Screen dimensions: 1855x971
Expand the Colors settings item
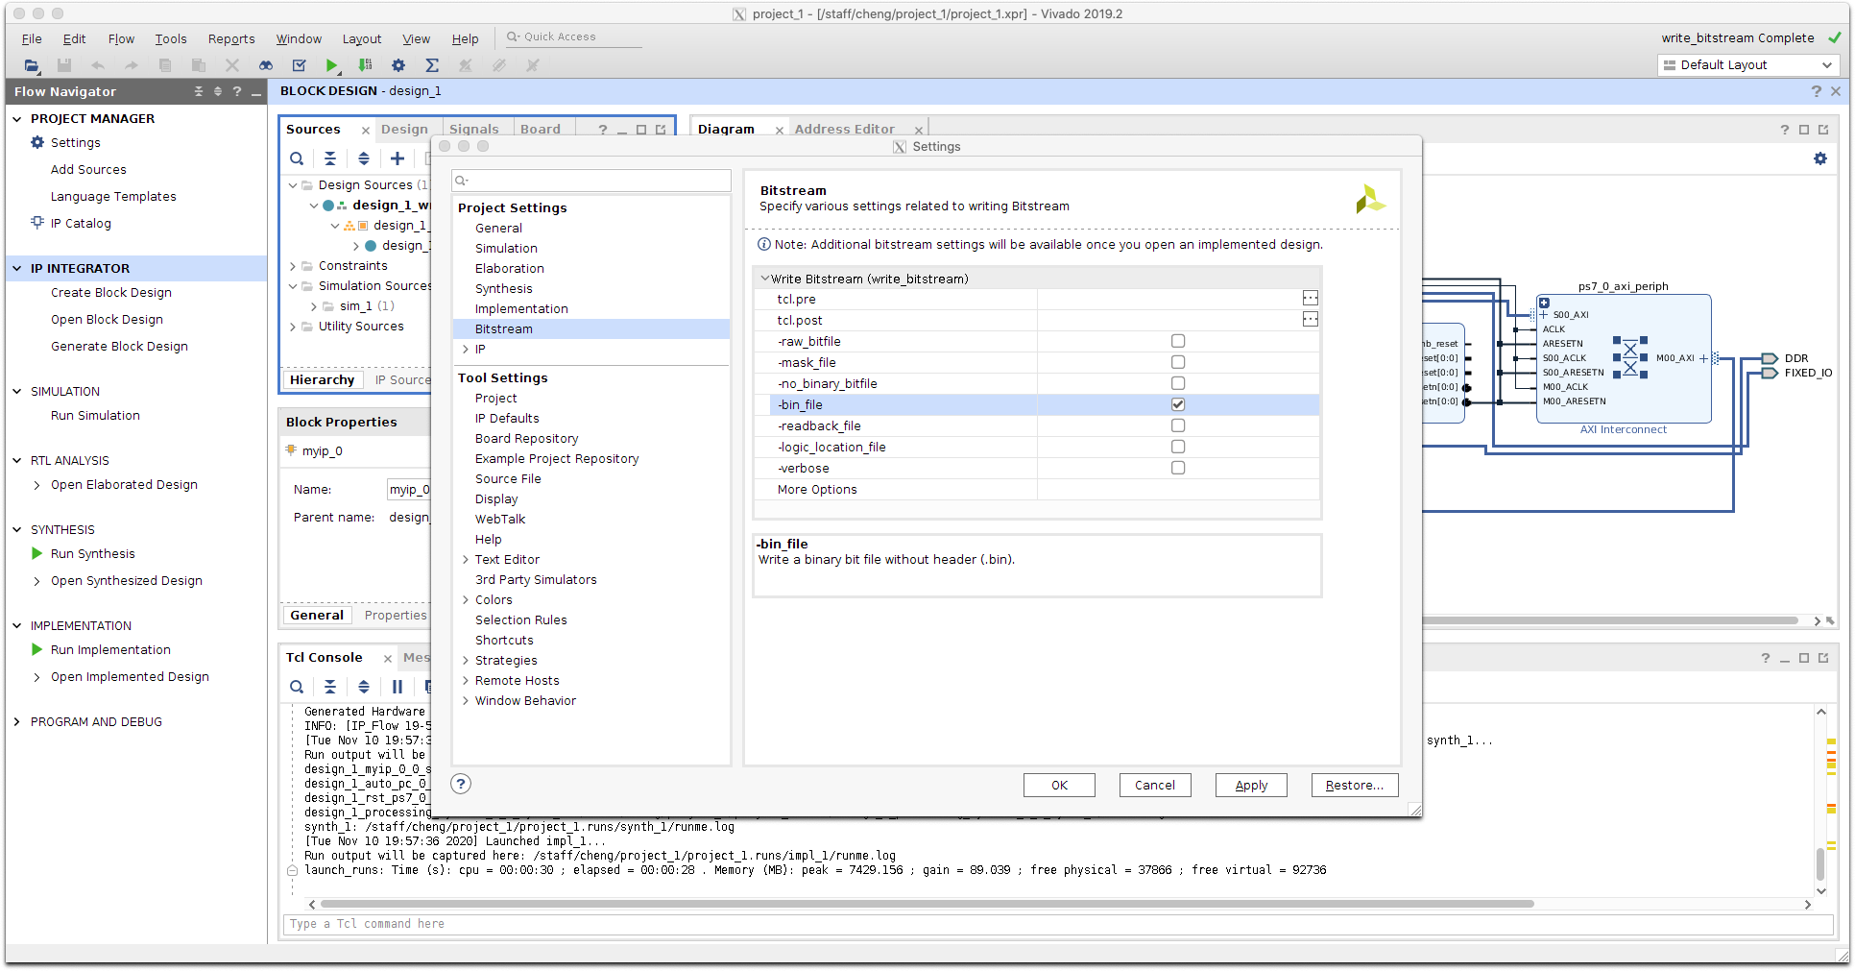[x=466, y=600]
